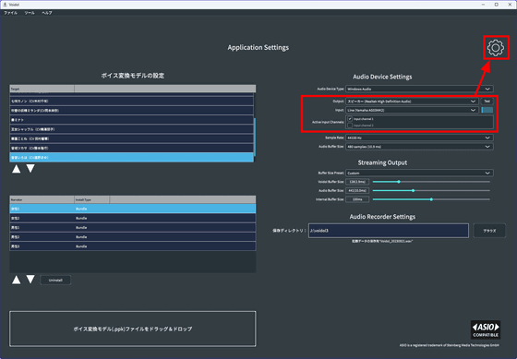Click the Install Type column header
Image resolution: width=517 pixels, height=359 pixels.
click(92, 199)
